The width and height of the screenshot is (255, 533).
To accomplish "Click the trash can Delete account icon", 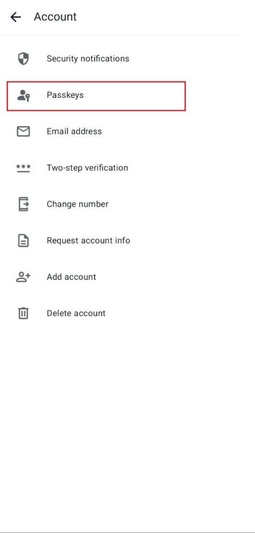I will 23,313.
